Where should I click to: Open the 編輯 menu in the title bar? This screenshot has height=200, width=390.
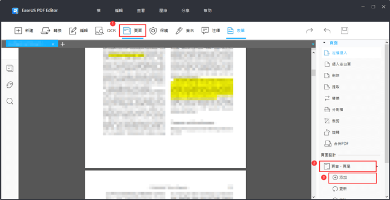tap(119, 11)
